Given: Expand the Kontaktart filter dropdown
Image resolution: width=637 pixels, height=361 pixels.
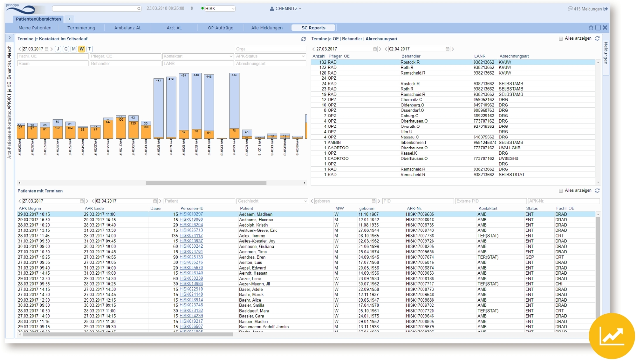Looking at the screenshot, I should (x=231, y=56).
